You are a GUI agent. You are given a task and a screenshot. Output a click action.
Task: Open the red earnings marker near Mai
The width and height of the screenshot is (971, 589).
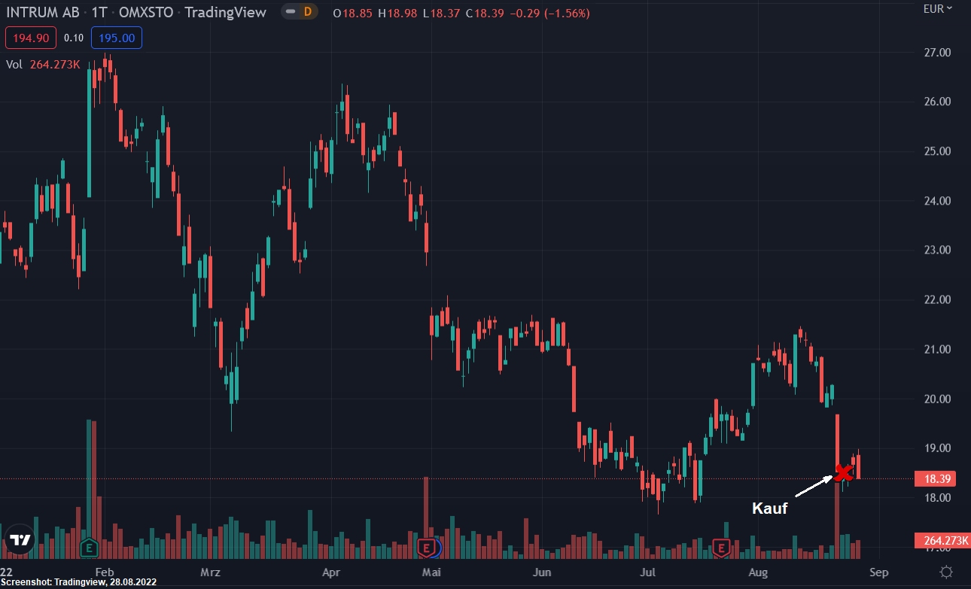(x=427, y=548)
